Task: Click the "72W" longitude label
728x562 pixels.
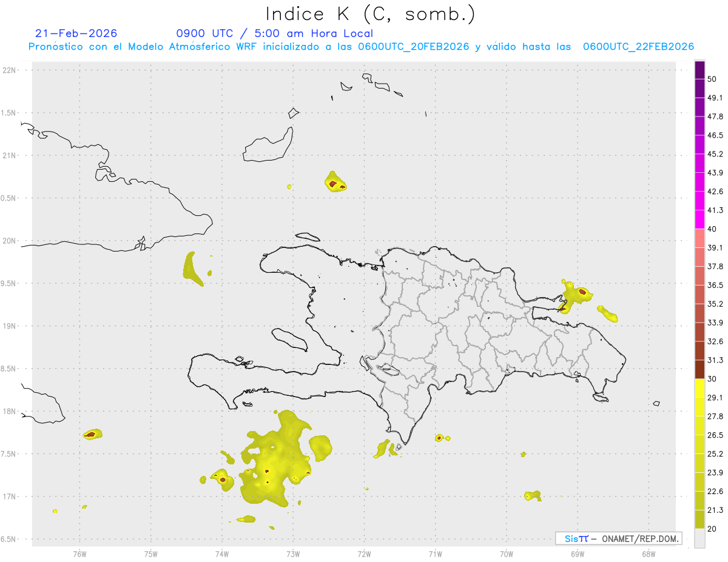Action: 364,554
